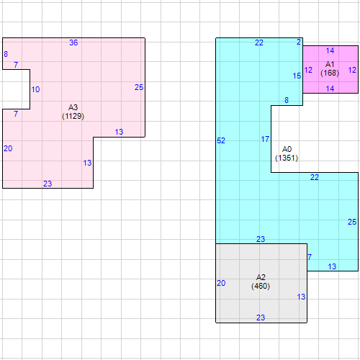Click dimension 8 on shape A0
Viewport: 360px width, 360px height.
click(x=287, y=100)
